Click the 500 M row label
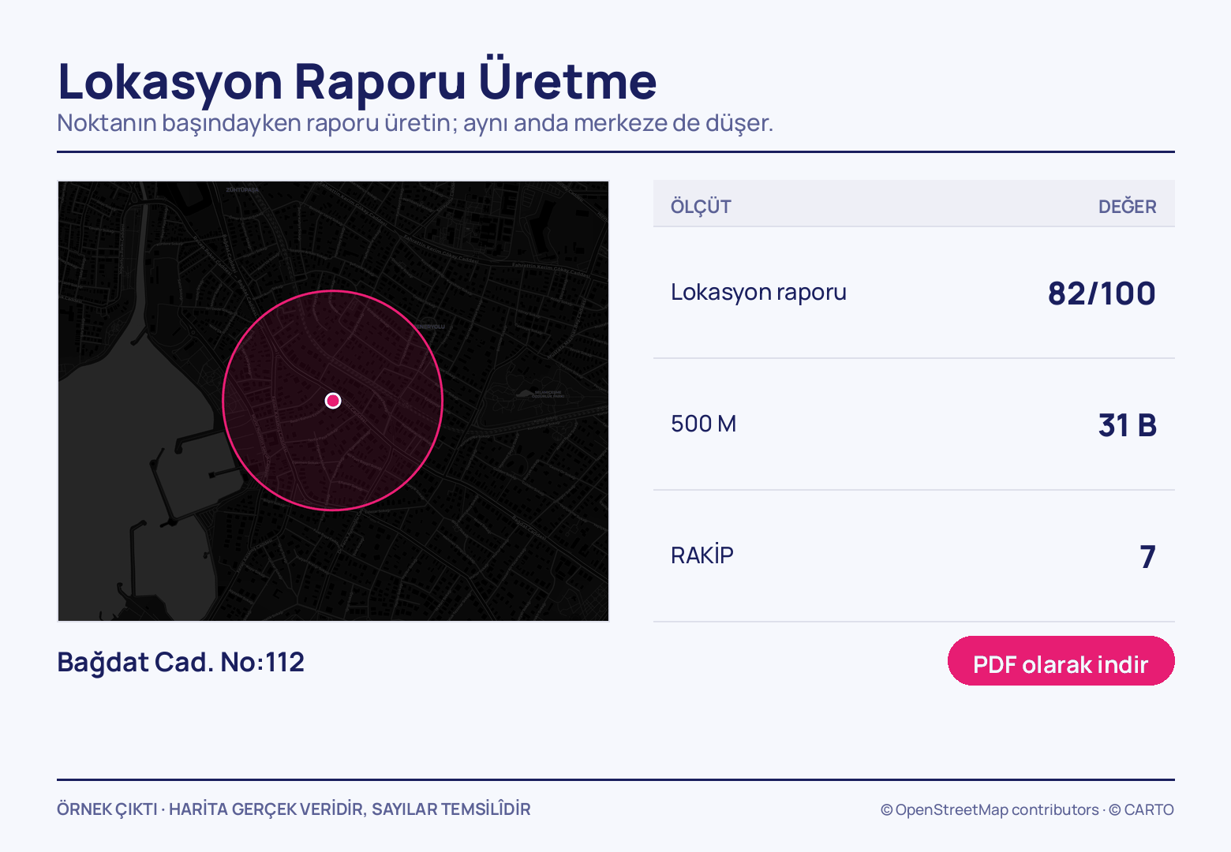 [703, 424]
